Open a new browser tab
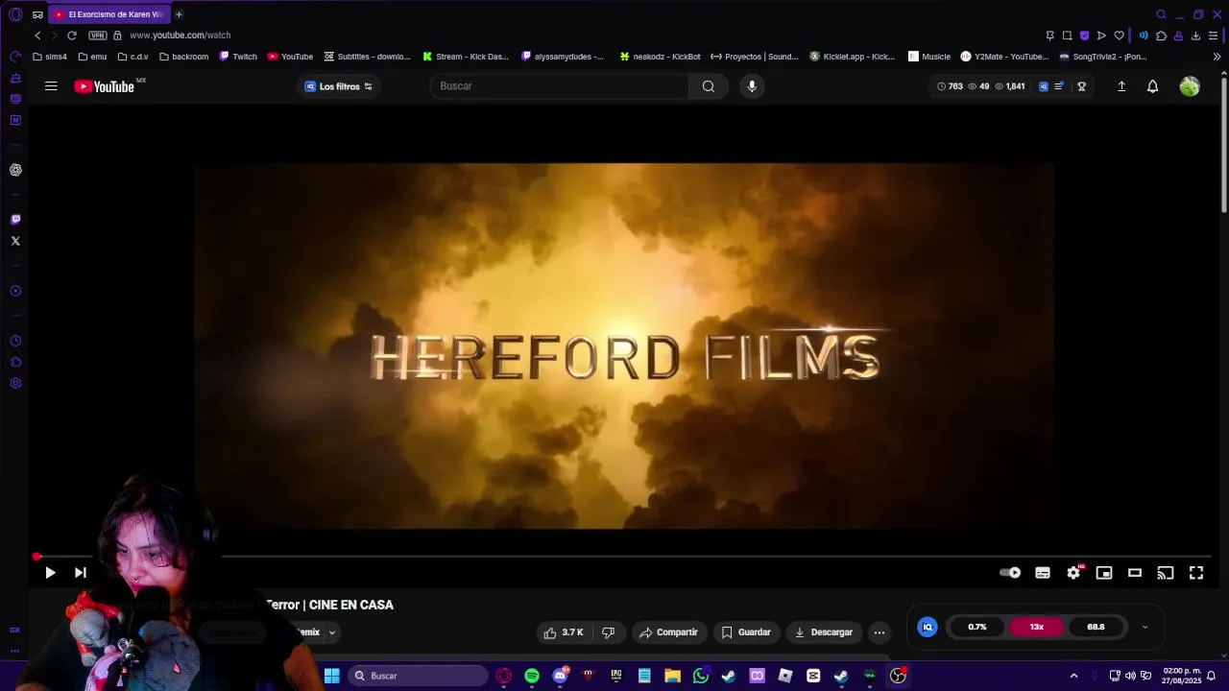This screenshot has width=1229, height=691. point(179,14)
